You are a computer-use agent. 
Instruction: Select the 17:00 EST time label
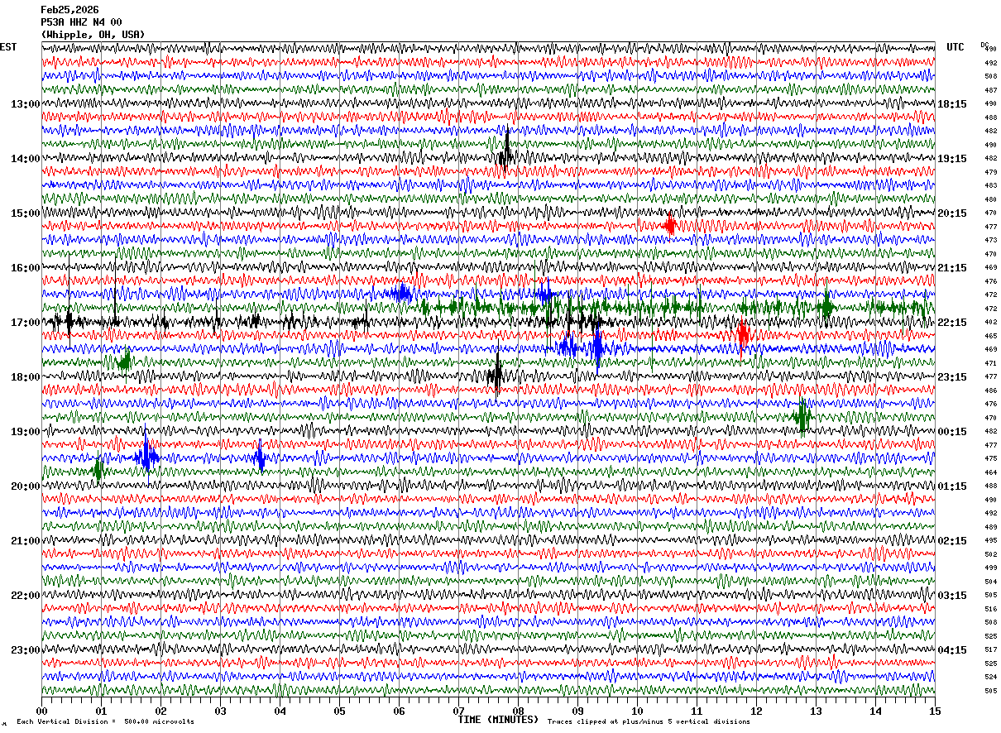pos(26,322)
